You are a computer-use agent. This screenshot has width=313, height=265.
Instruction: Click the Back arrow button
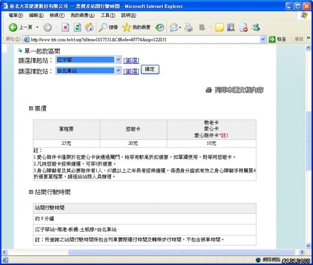(13, 27)
